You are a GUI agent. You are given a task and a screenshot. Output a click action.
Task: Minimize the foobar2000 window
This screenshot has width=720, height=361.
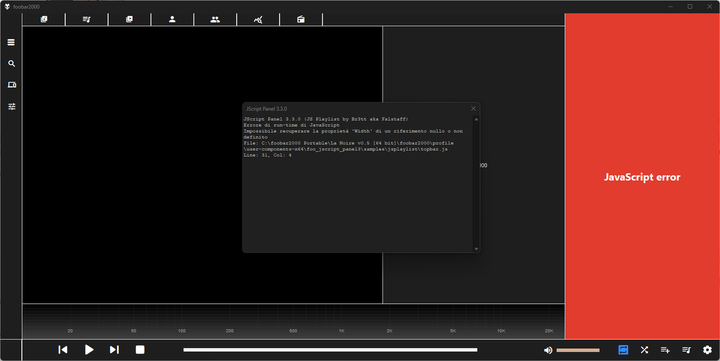click(x=670, y=6)
